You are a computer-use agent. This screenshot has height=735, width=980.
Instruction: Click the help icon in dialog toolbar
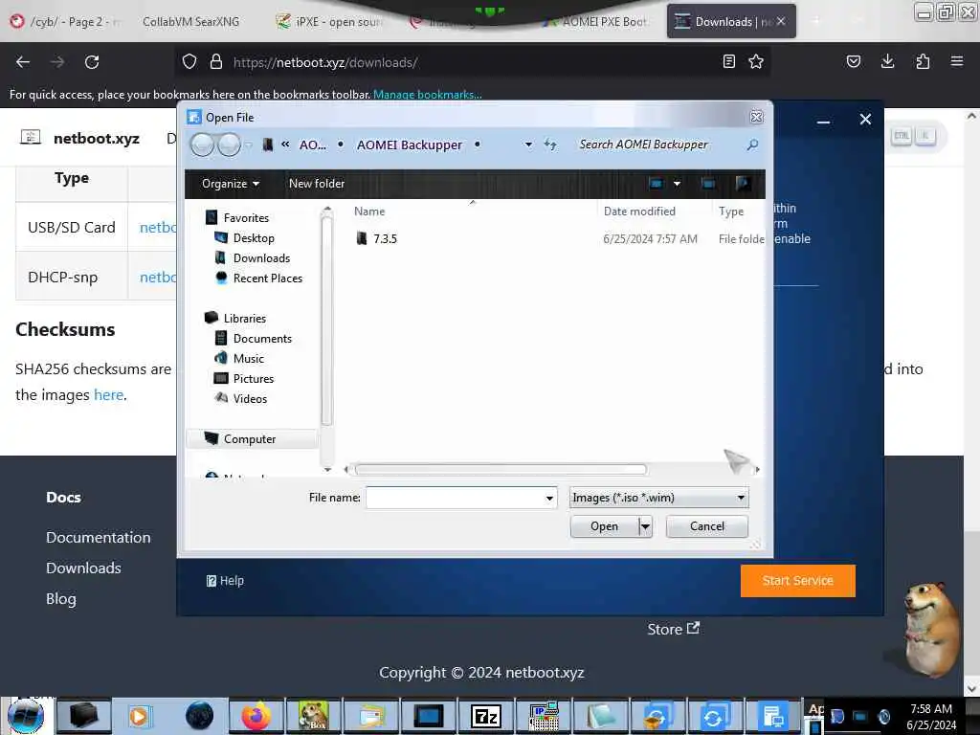[x=743, y=183]
